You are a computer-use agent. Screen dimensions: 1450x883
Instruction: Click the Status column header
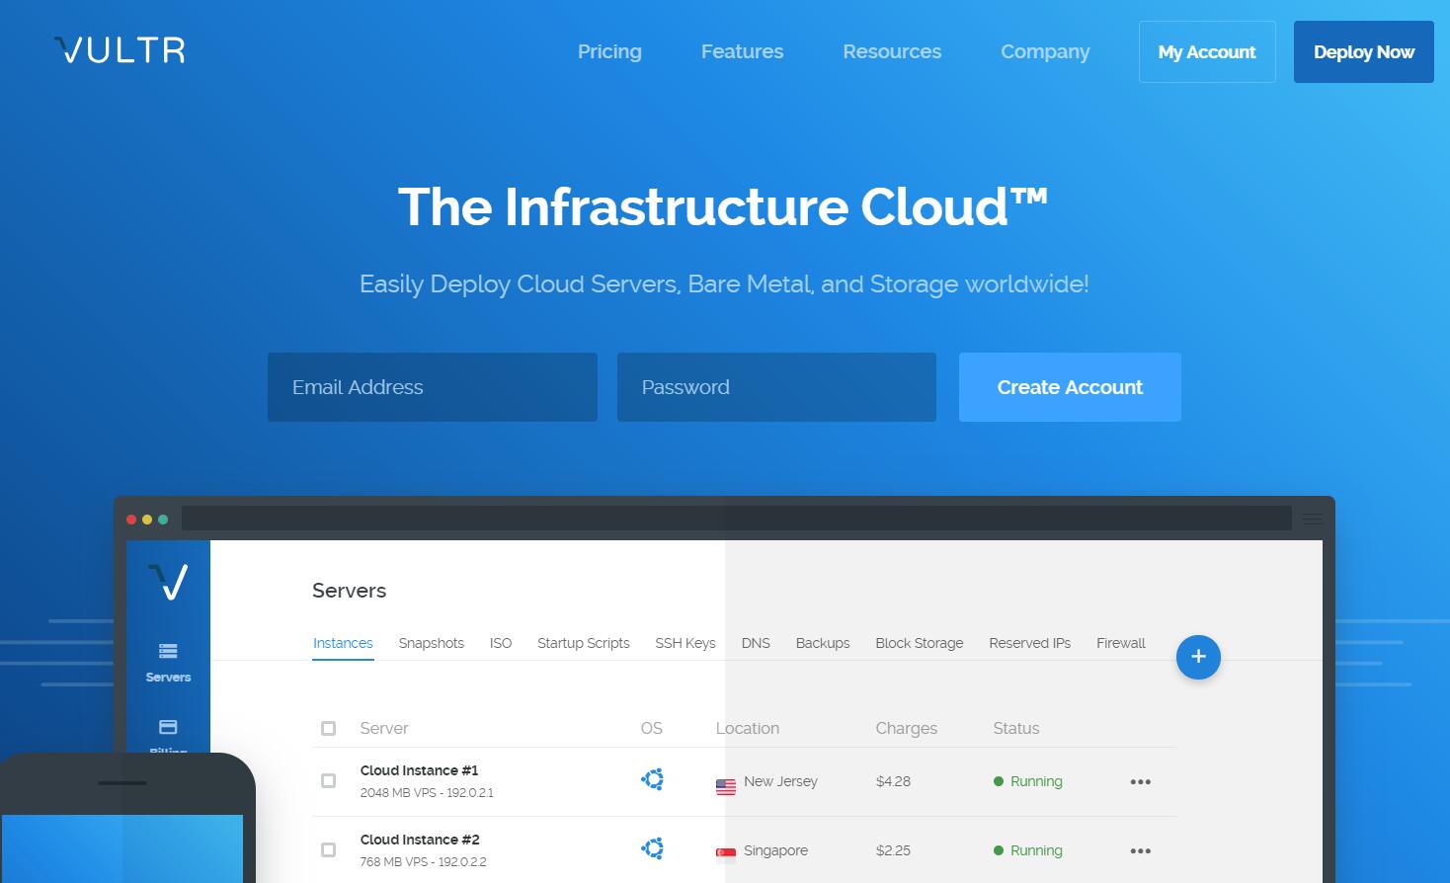point(1015,728)
